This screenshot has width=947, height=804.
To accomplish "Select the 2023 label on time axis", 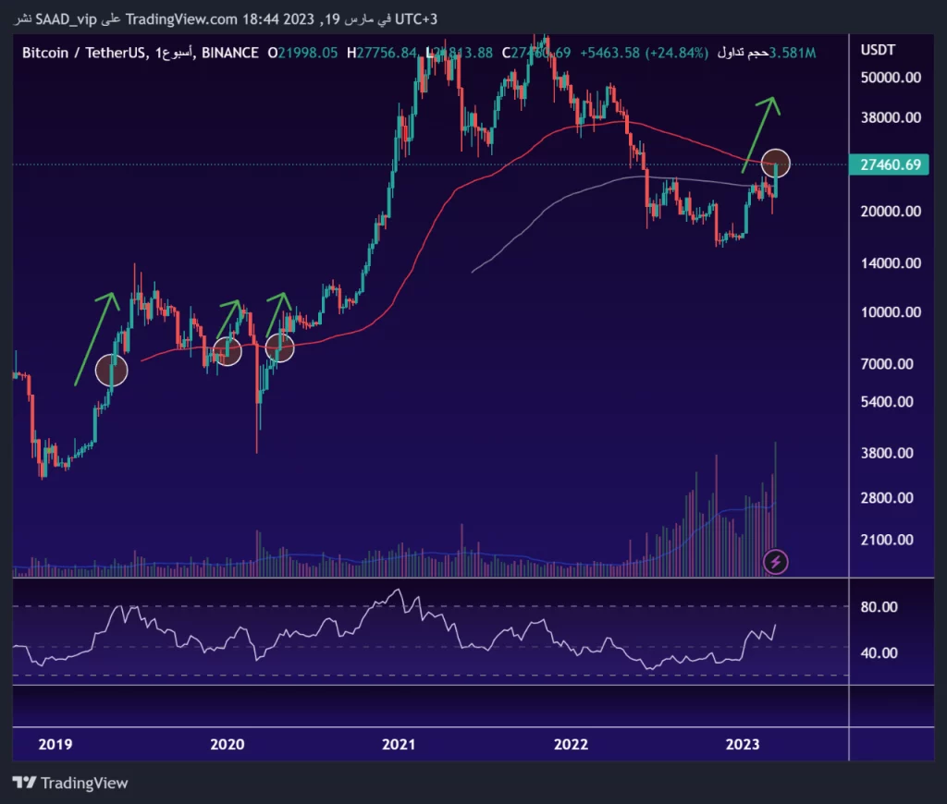I will pyautogui.click(x=743, y=745).
